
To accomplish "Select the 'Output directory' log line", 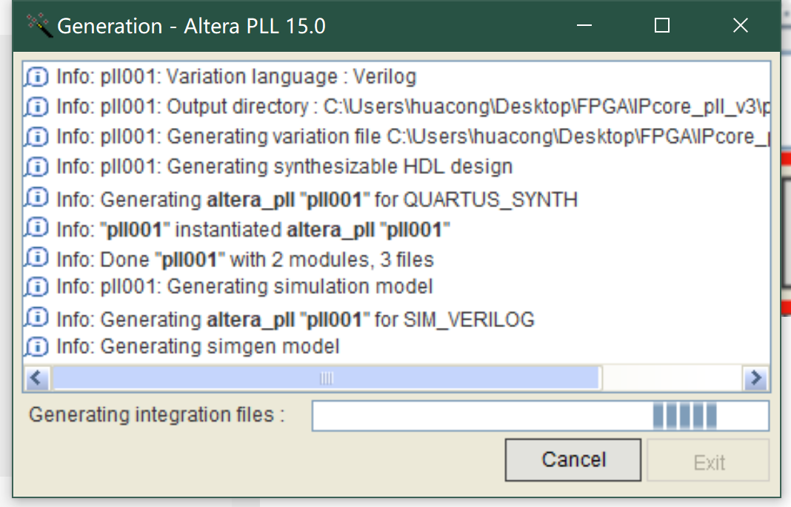I will click(413, 107).
